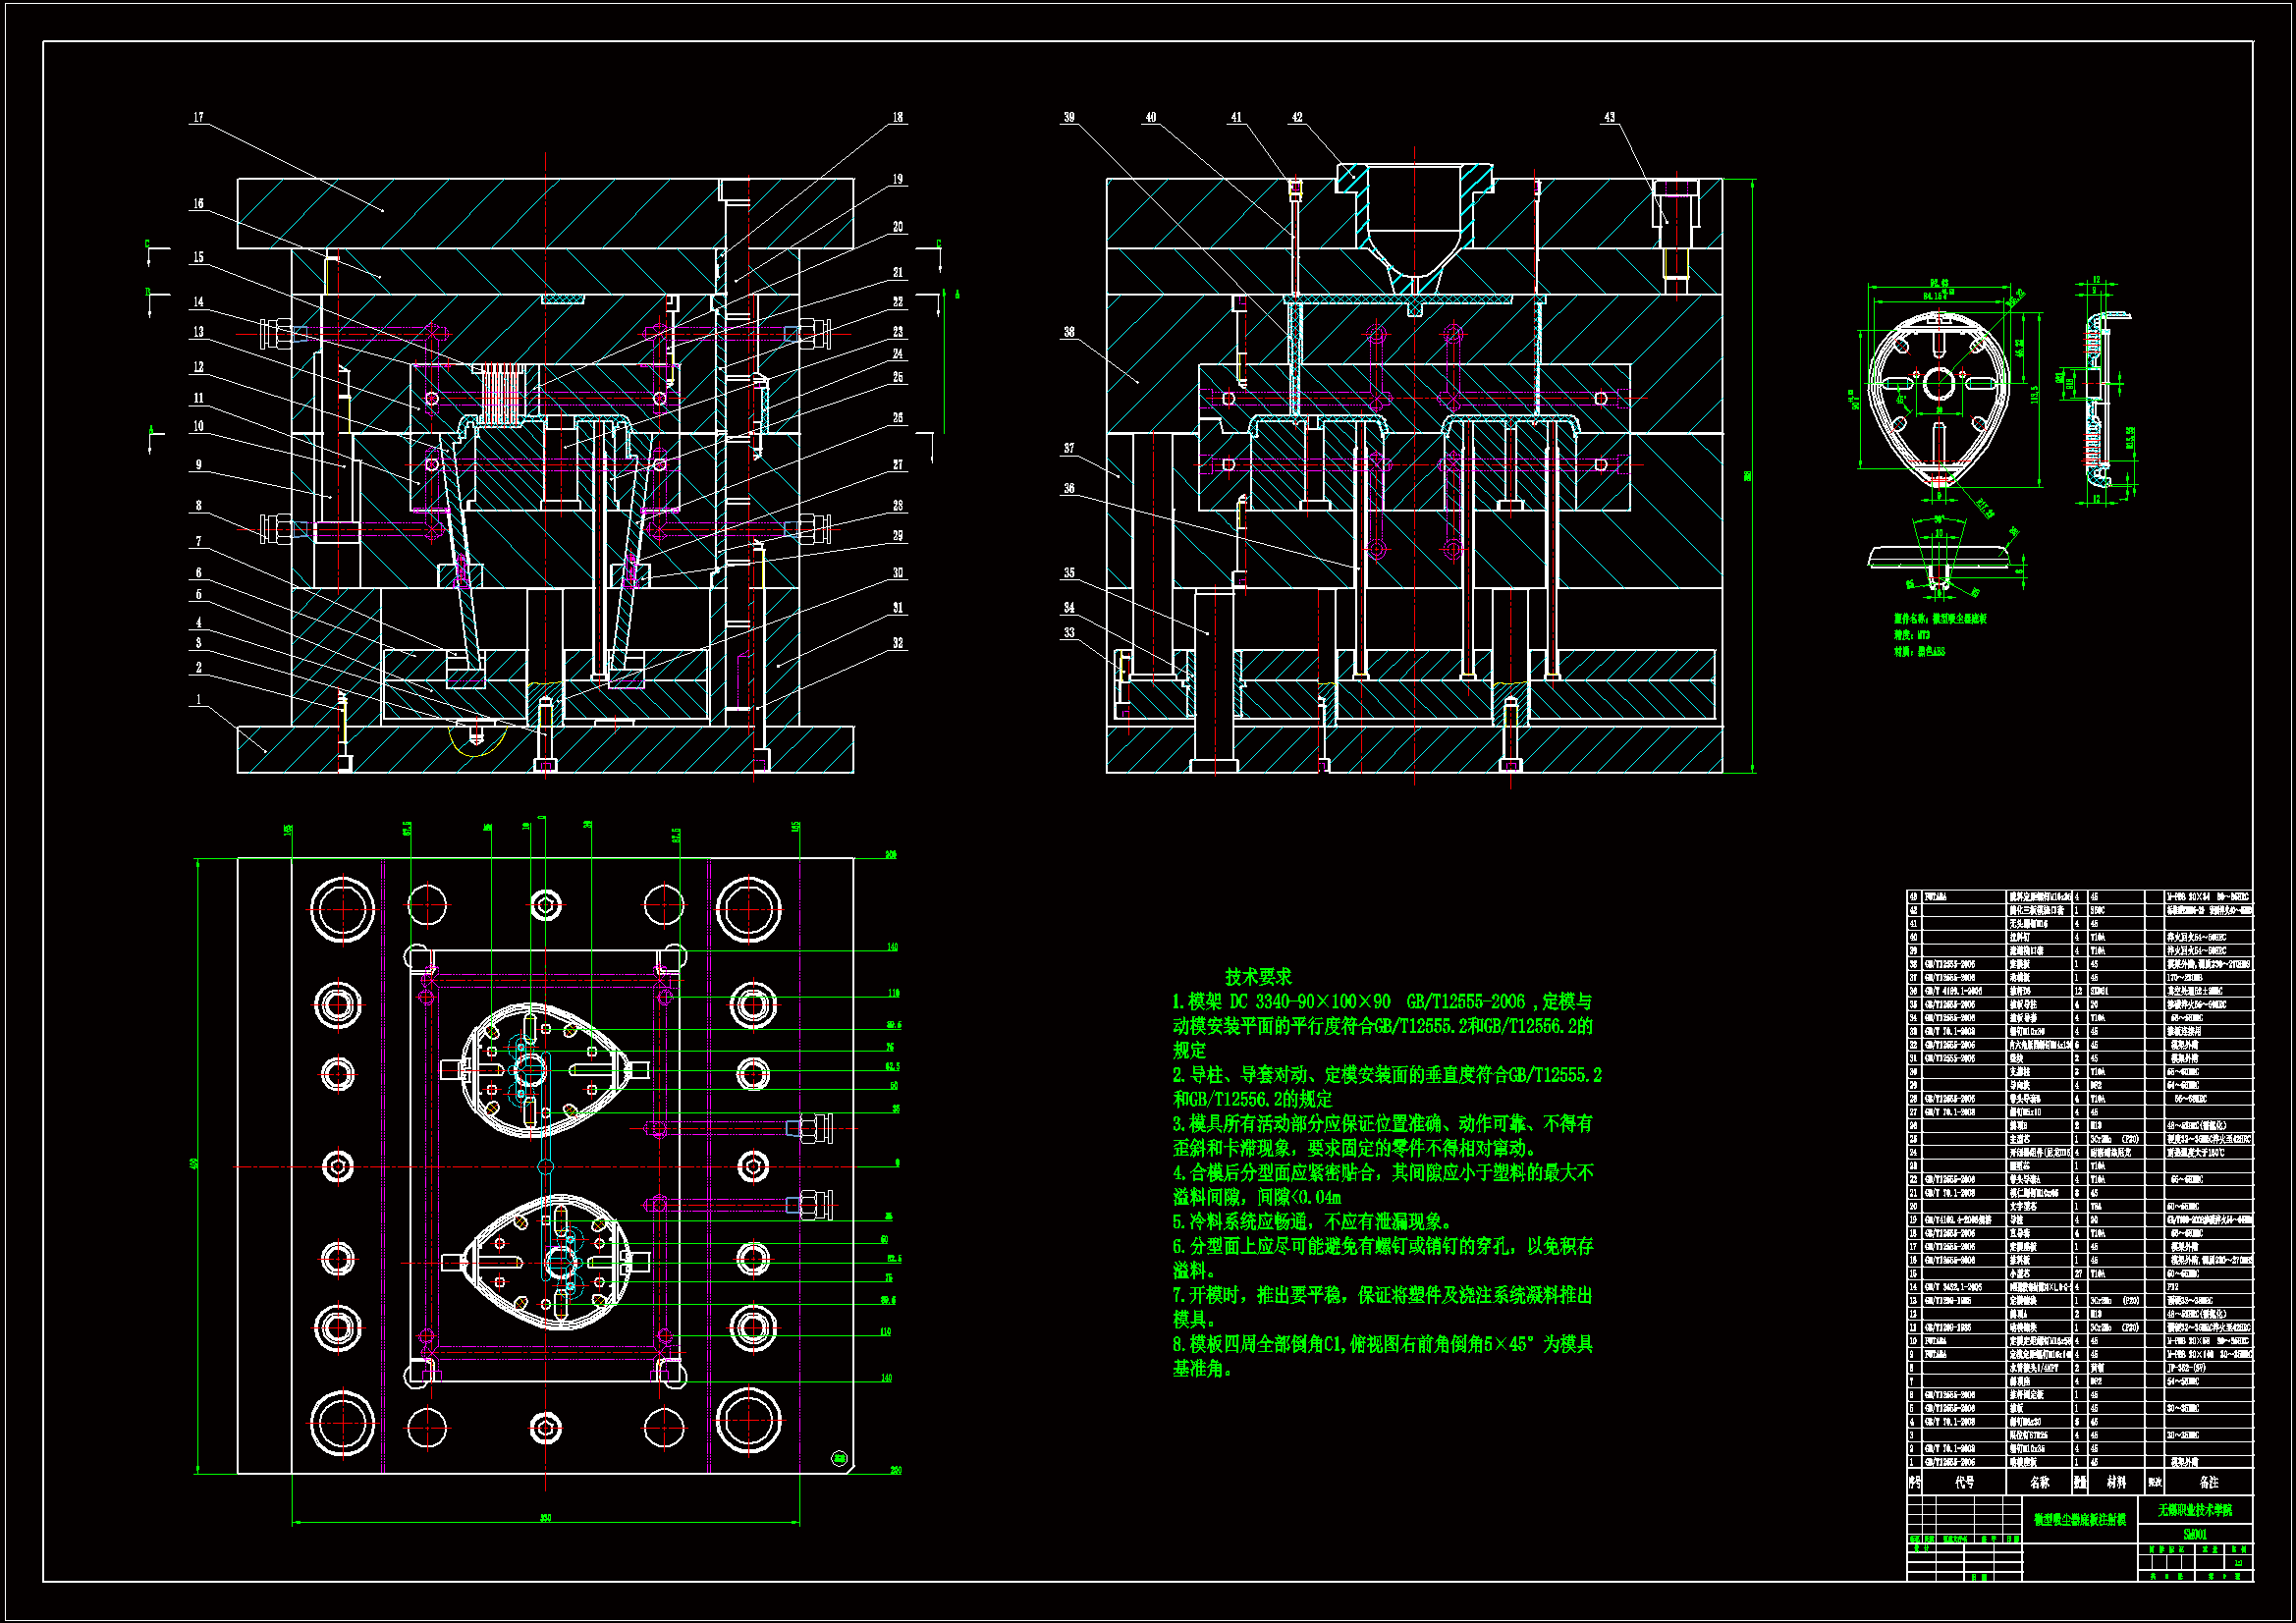Click part callout number 33 label
This screenshot has height=1623, width=2296.
click(1069, 632)
